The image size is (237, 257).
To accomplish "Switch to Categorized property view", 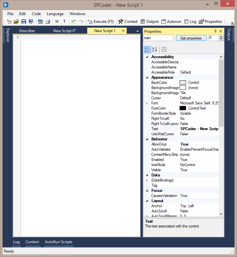I will [x=147, y=49].
